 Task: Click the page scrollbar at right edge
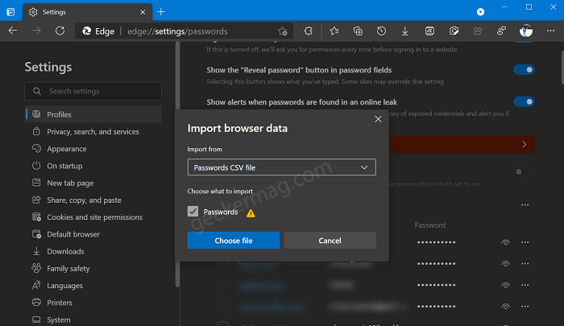click(x=562, y=68)
